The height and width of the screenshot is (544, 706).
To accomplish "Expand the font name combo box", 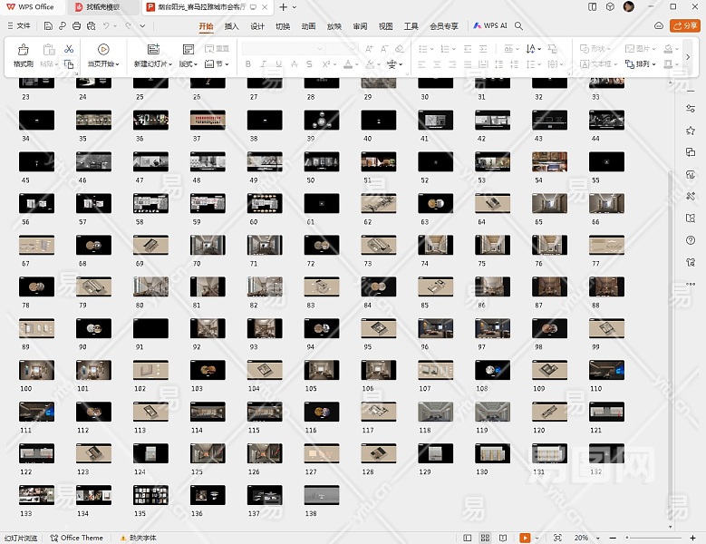I will [x=319, y=48].
